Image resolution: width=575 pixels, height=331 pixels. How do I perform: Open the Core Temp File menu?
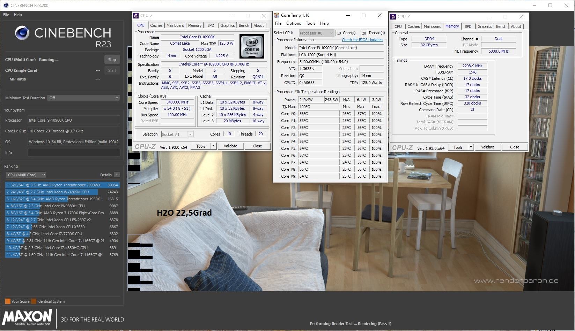(x=278, y=23)
